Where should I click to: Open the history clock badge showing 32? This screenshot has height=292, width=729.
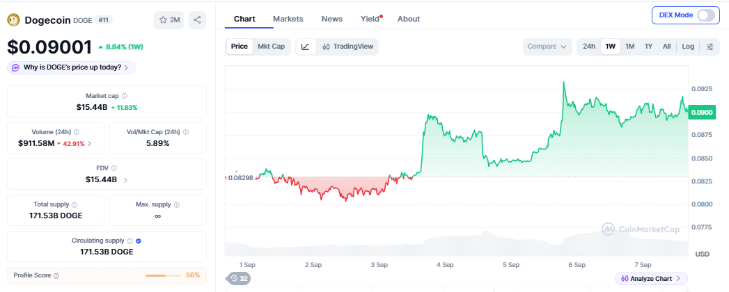point(240,279)
